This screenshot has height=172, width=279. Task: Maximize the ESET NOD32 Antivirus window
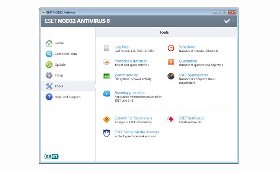pos(224,13)
